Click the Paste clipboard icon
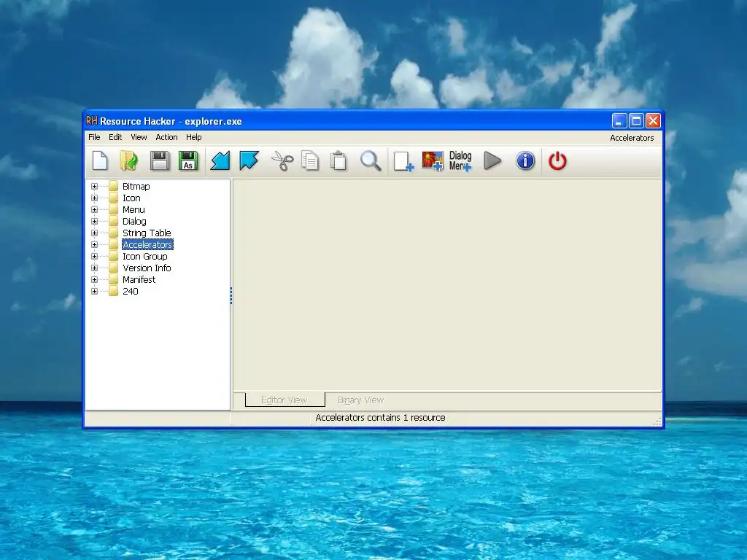 [338, 160]
